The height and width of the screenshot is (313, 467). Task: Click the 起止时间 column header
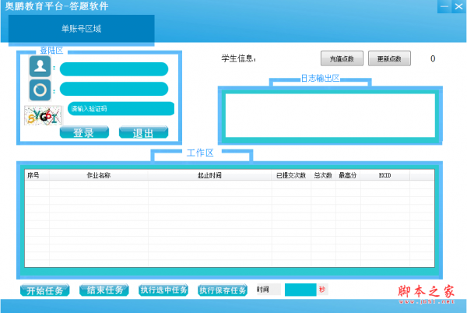coord(209,175)
